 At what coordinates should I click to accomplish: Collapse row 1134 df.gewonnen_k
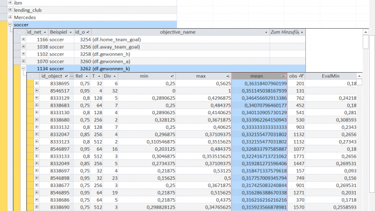coord(23,69)
